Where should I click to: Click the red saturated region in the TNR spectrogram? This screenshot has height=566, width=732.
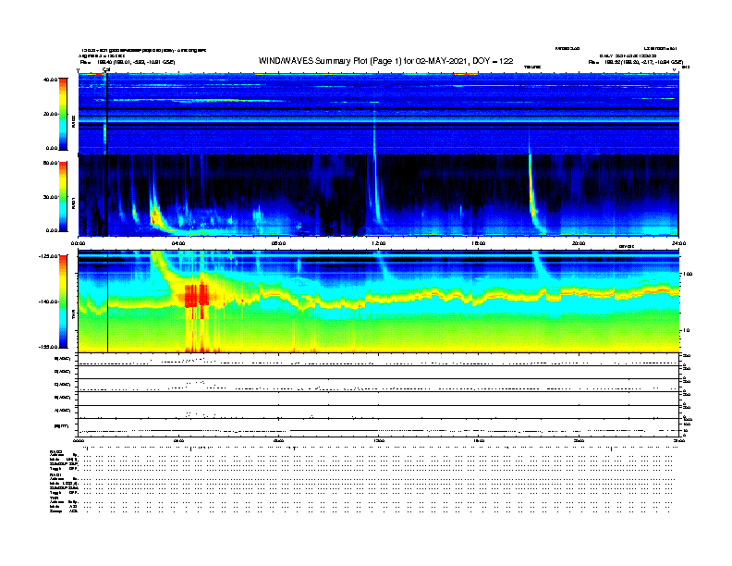tap(196, 296)
